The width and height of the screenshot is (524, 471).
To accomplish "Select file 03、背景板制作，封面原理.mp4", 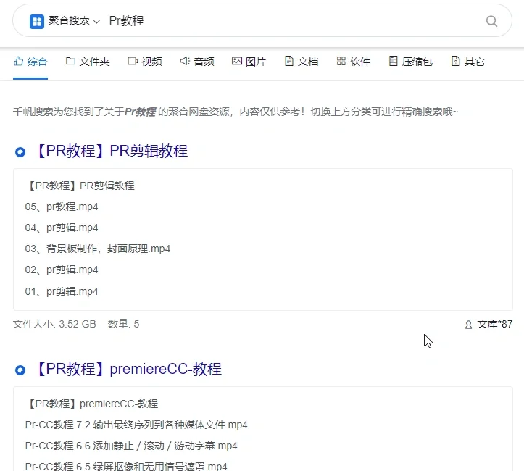I will (98, 249).
